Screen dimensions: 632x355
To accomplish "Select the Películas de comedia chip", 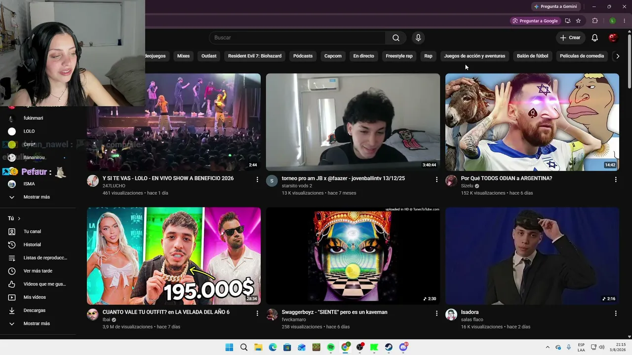I will point(582,56).
